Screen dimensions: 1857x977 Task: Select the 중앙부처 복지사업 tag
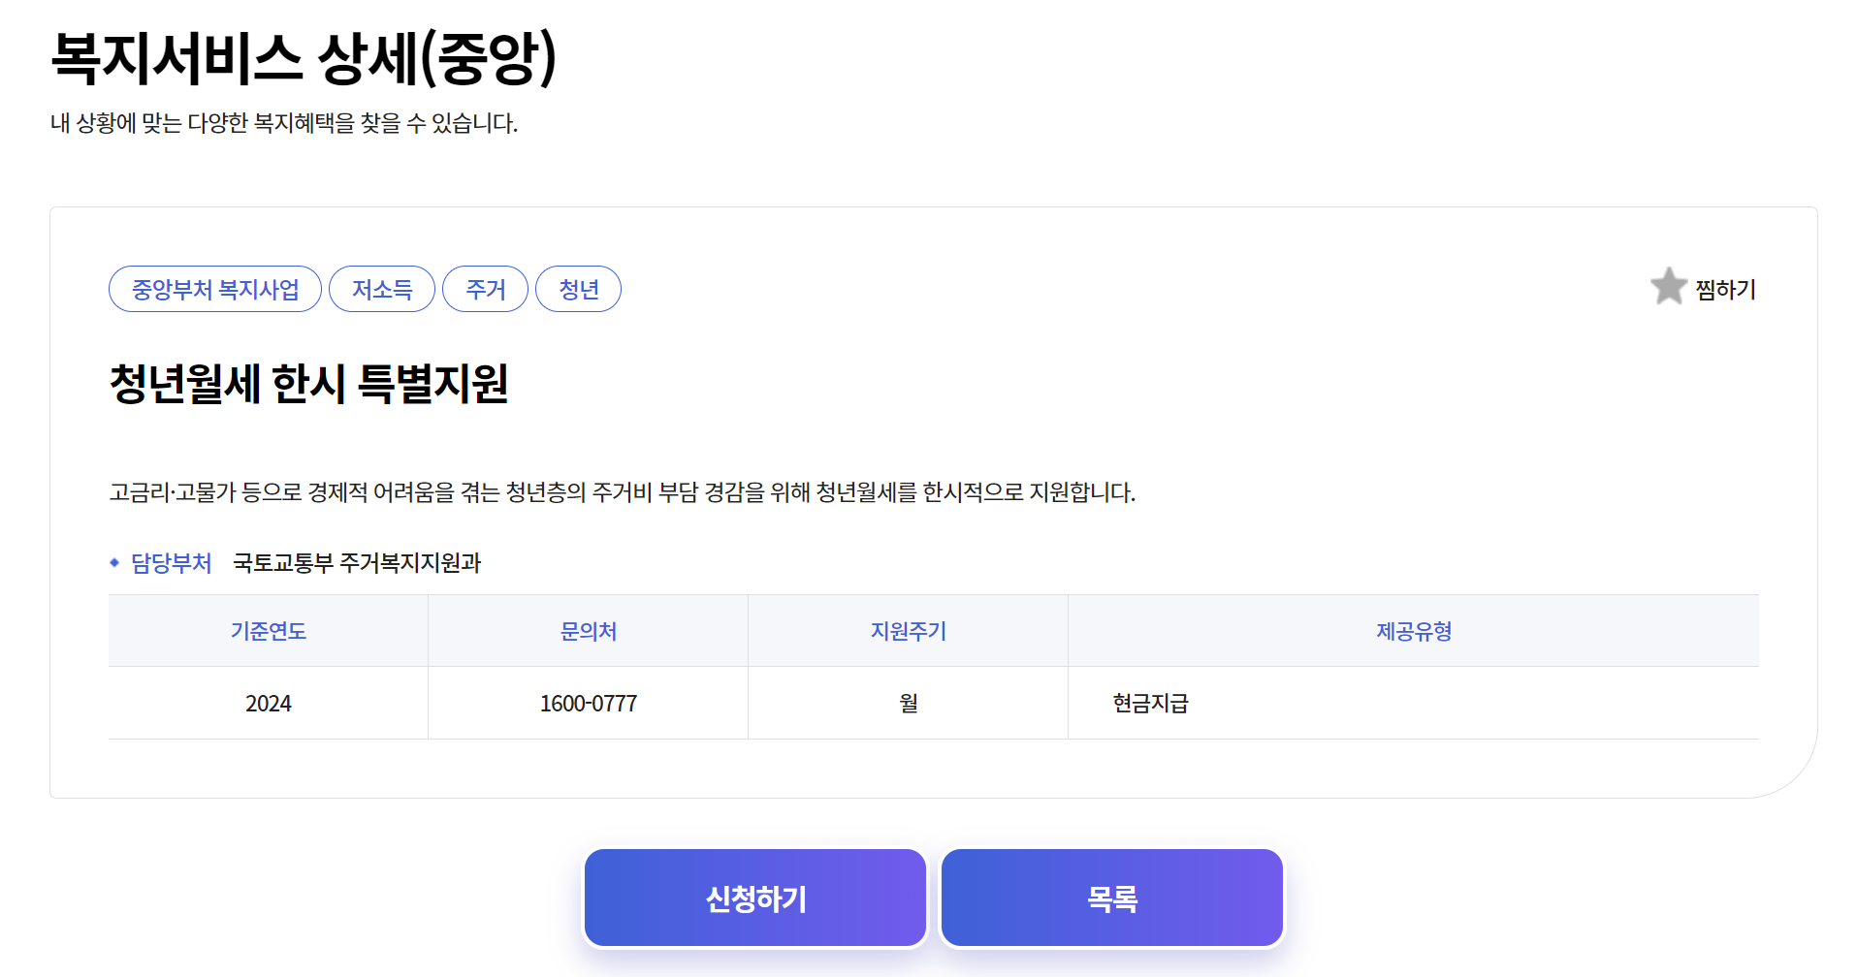215,288
